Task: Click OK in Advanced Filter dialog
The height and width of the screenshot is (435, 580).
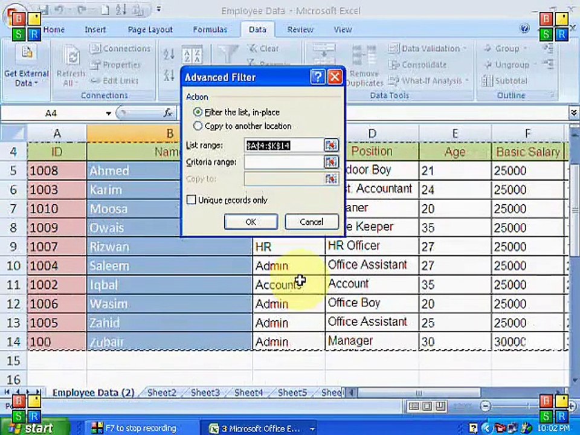Action: [x=251, y=222]
